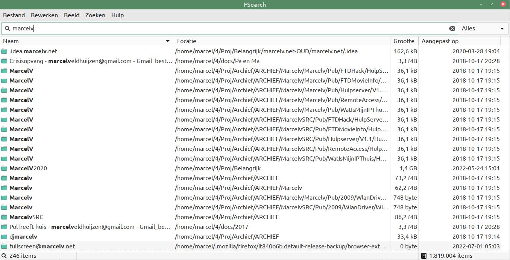Click folder icon of .idea.marcelv.net
Viewport: 510px width, 260px height.
tap(5, 51)
